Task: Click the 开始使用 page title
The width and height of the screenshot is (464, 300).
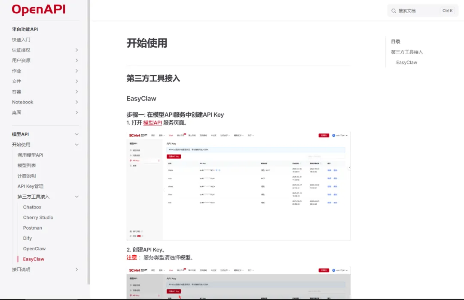Action: pos(147,43)
